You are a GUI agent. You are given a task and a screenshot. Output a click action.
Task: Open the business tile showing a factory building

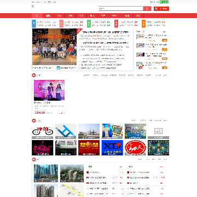[89, 131]
